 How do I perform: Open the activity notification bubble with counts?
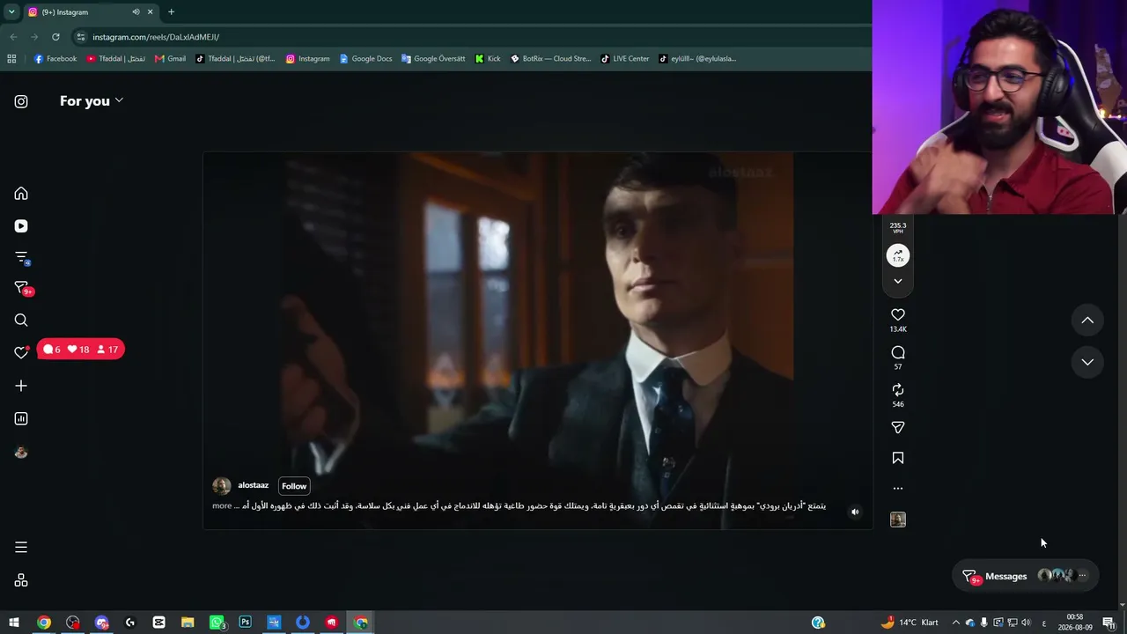[x=81, y=350]
